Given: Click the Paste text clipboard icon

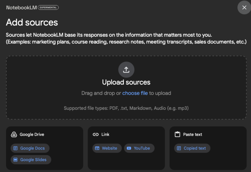Looking at the screenshot, I should click(x=177, y=134).
